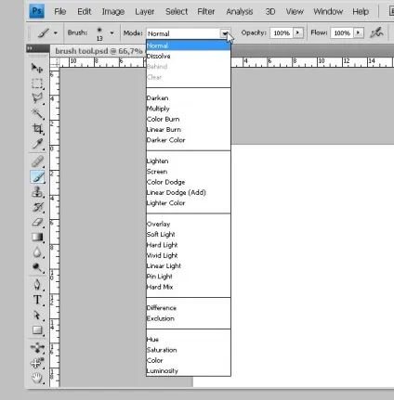Open the Opacity slider arrow
The width and height of the screenshot is (394, 400).
(x=298, y=32)
